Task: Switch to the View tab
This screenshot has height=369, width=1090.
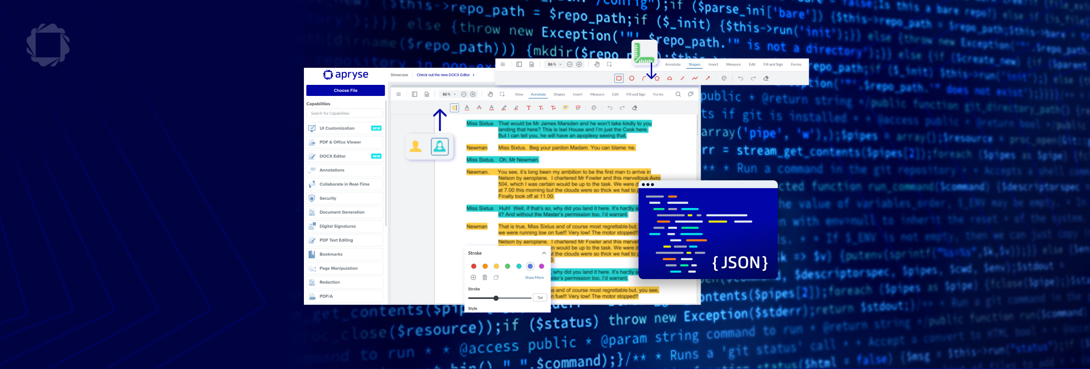Action: 519,94
